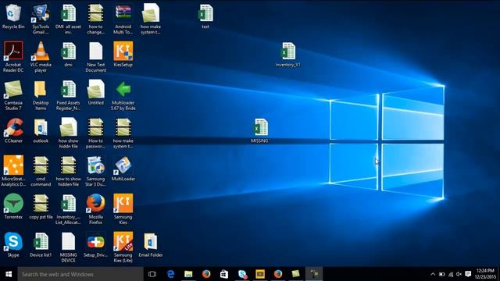Select the Samsung Star 3 Du... icon
500x281 pixels.
click(x=95, y=171)
